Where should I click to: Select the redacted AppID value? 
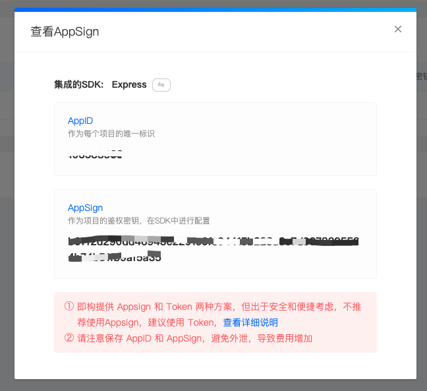click(x=95, y=156)
